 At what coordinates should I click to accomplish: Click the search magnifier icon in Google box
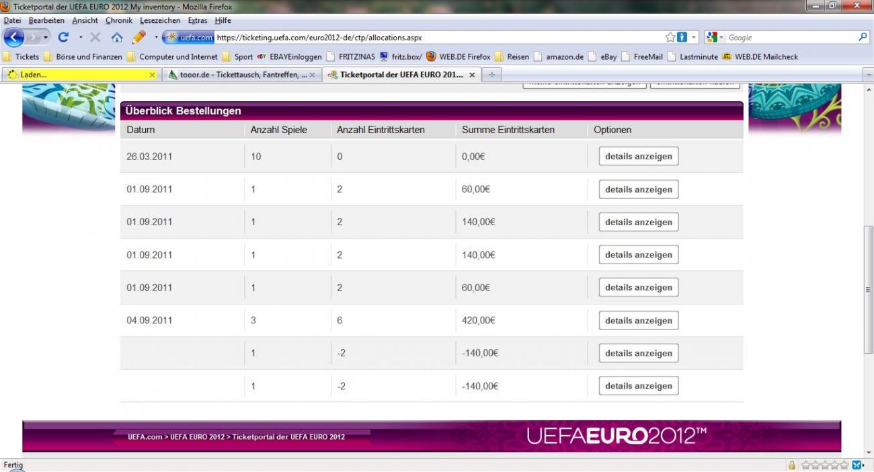coord(863,38)
